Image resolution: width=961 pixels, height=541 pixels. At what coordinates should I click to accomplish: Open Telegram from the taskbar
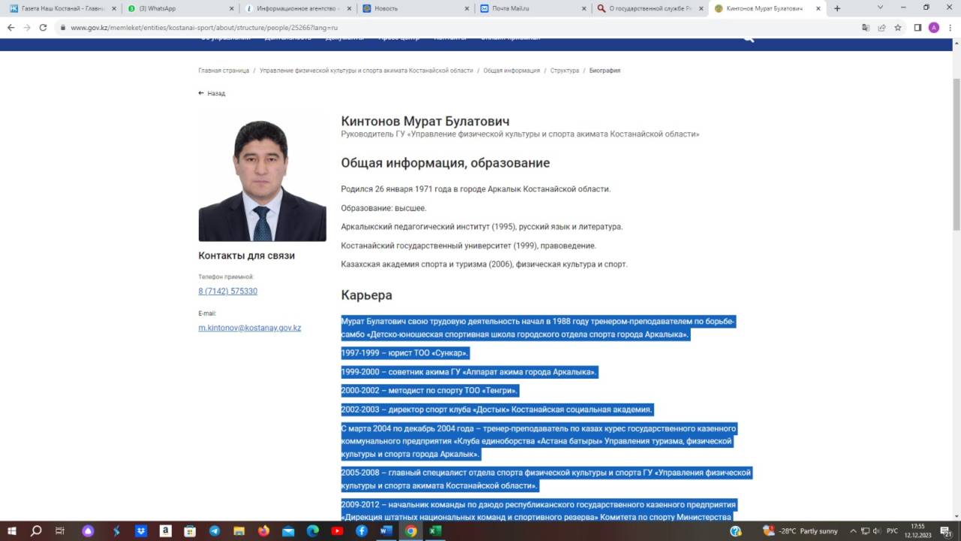(215, 530)
